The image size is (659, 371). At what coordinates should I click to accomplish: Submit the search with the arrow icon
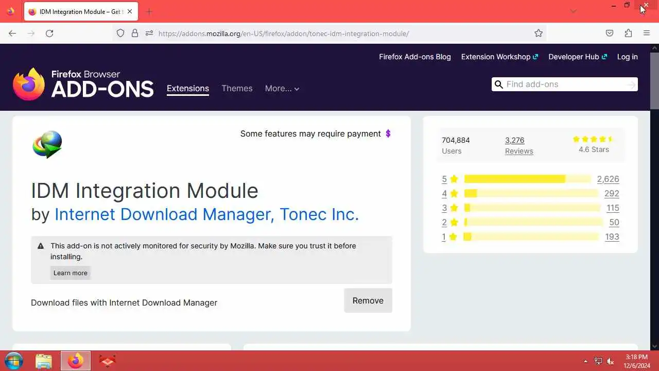point(631,85)
